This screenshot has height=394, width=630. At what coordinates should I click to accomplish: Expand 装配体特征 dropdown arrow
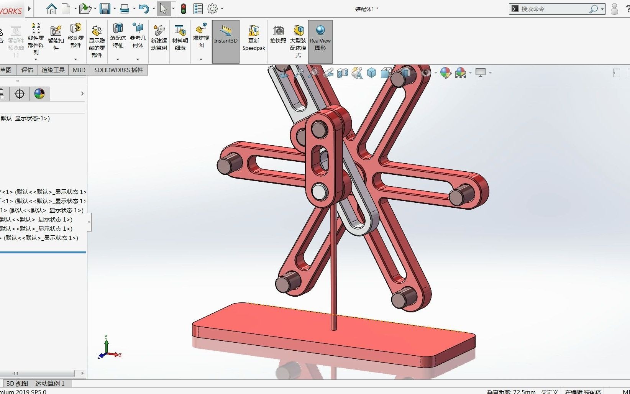(118, 59)
